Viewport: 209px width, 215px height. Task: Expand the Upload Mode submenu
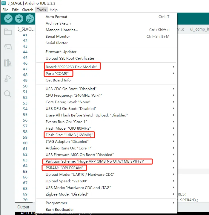pyautogui.click(x=106, y=174)
